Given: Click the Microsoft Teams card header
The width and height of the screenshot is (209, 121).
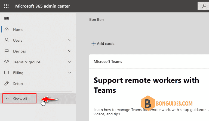Looking at the screenshot, I should pyautogui.click(x=108, y=61).
